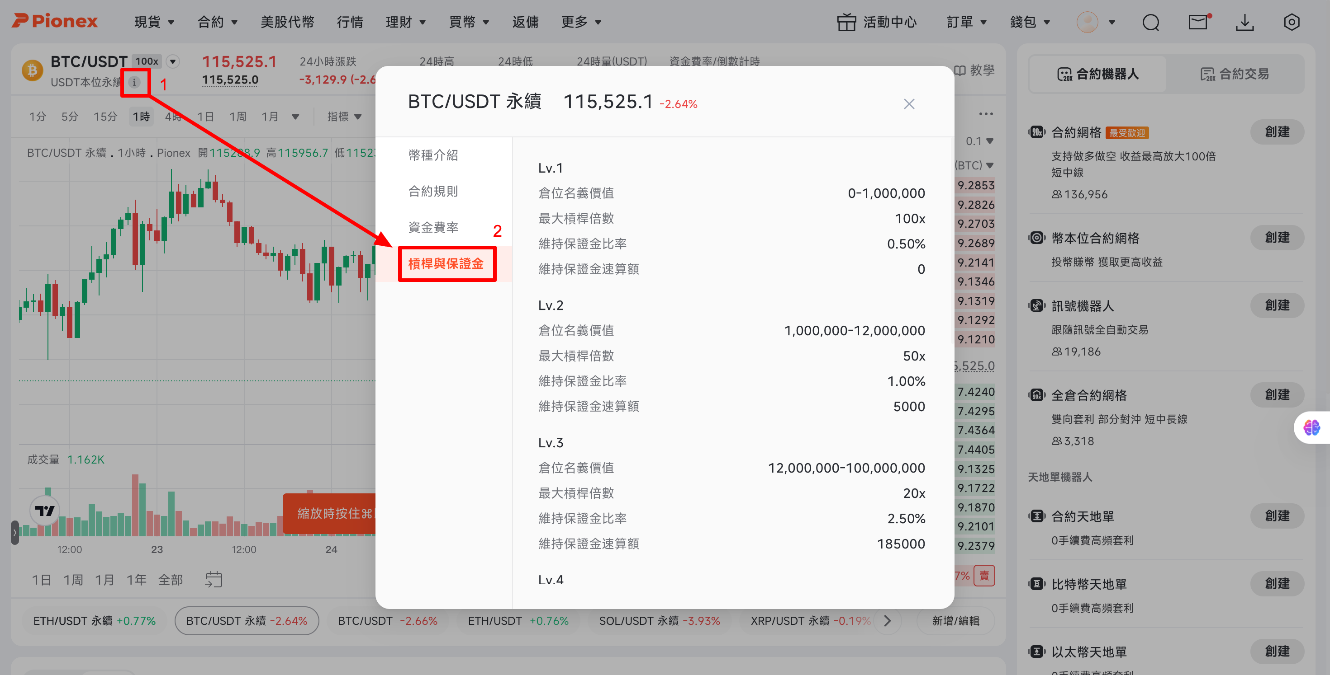Click the Pionex logo icon
This screenshot has width=1330, height=675.
pyautogui.click(x=21, y=21)
